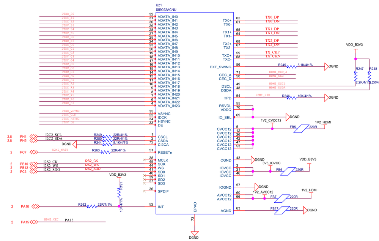Select the PA15 port connector symbol
Screen dimensions: 379x241
point(34,222)
